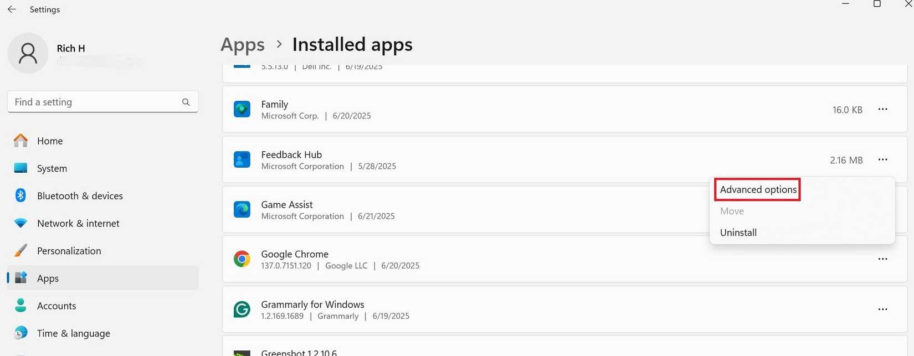Open more options for Family app

882,110
